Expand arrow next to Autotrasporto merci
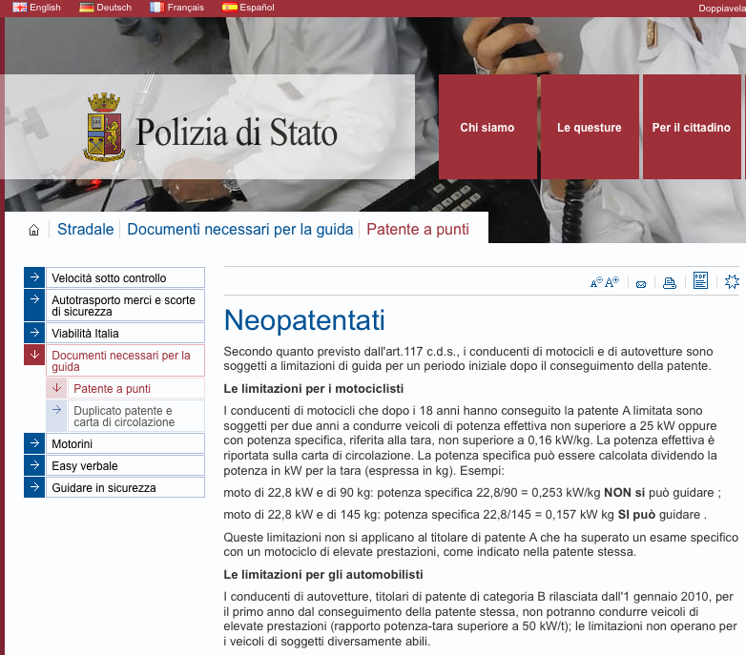Image resolution: width=746 pixels, height=655 pixels. [x=34, y=305]
